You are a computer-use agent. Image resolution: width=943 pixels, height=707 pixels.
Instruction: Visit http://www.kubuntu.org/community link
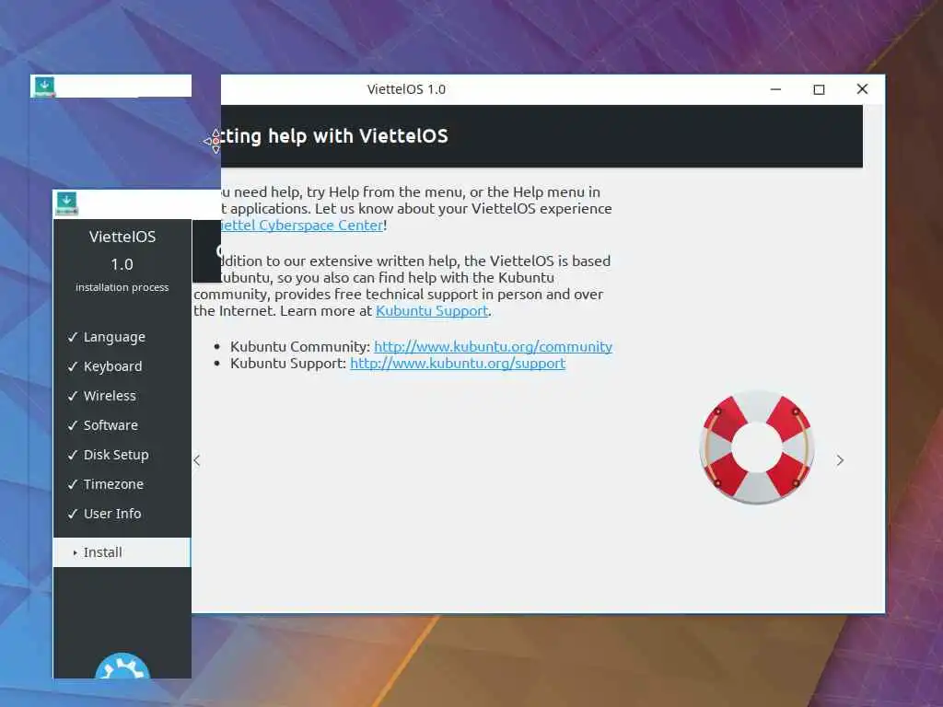click(x=494, y=347)
